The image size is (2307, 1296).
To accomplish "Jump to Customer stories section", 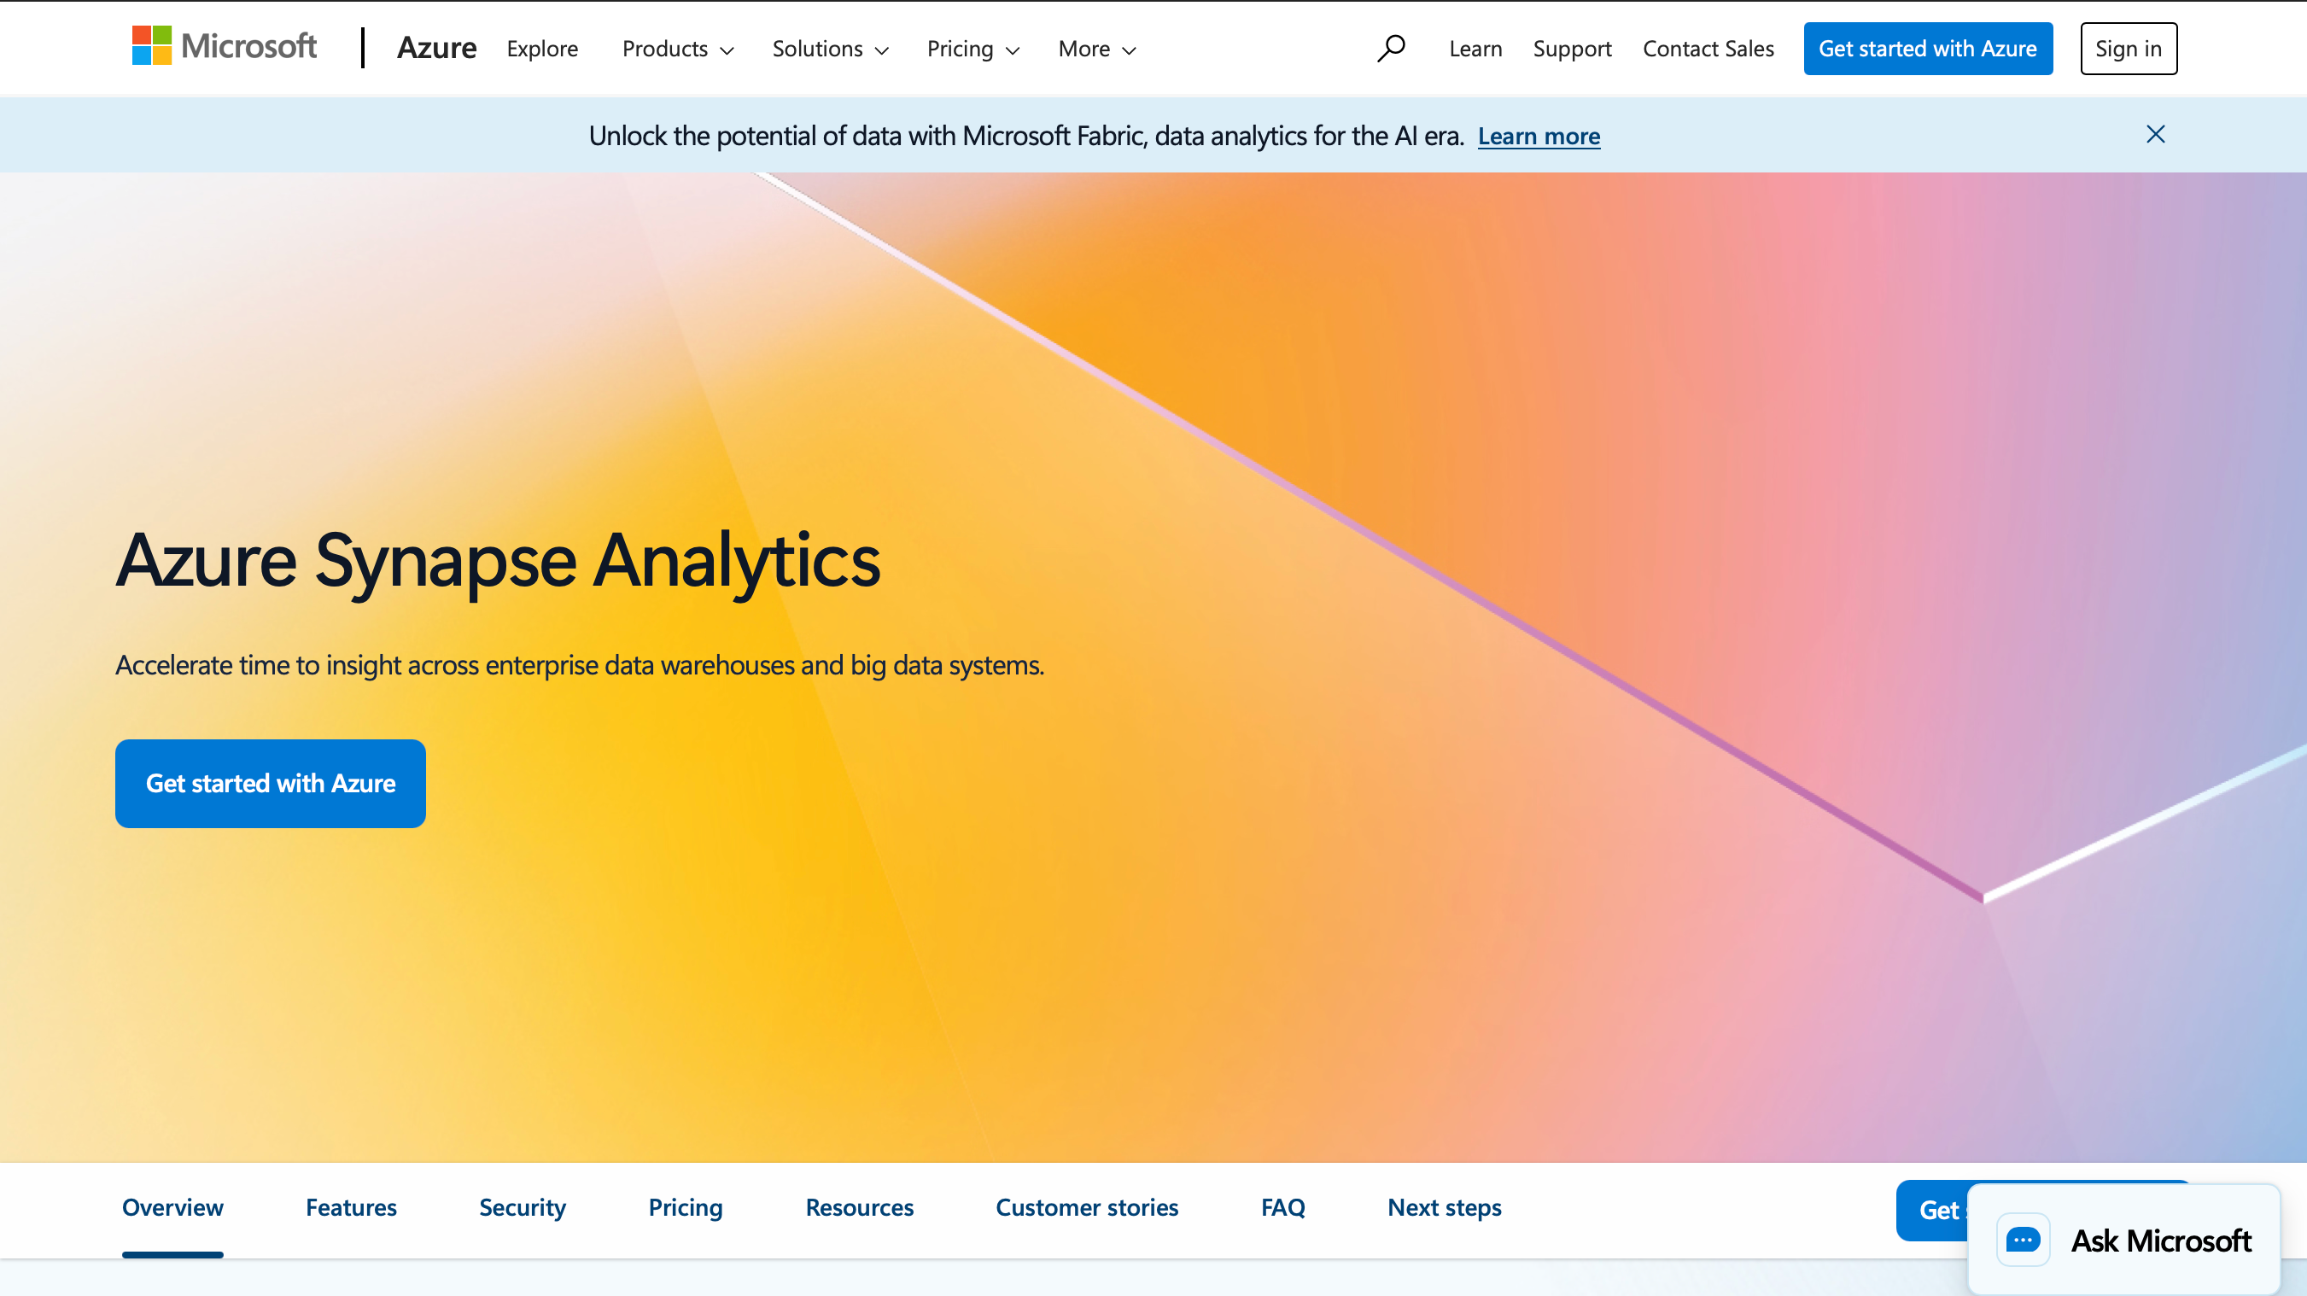I will pyautogui.click(x=1086, y=1207).
